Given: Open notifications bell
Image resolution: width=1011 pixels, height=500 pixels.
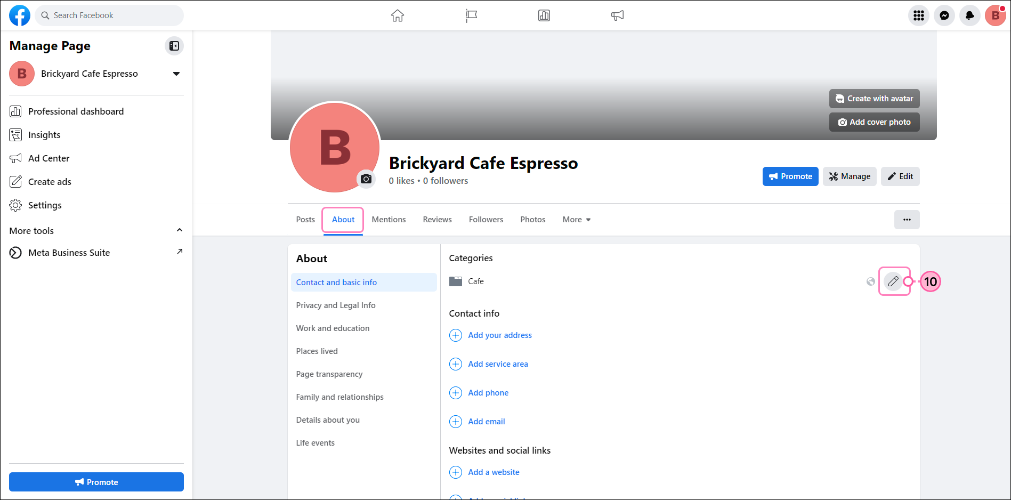Looking at the screenshot, I should tap(970, 15).
